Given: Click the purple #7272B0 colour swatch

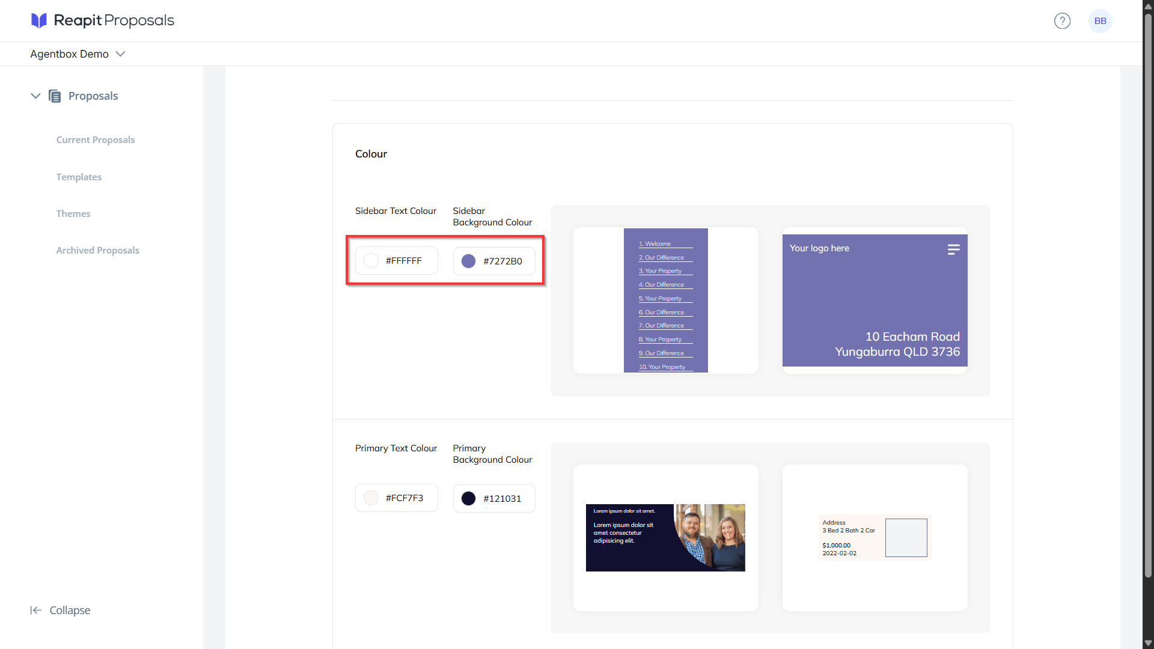Looking at the screenshot, I should coord(468,261).
